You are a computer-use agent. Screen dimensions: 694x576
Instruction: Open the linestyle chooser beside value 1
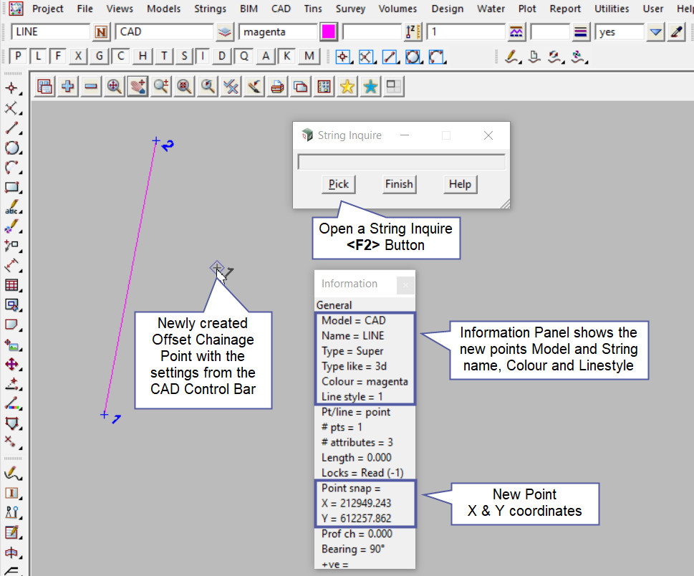[516, 32]
